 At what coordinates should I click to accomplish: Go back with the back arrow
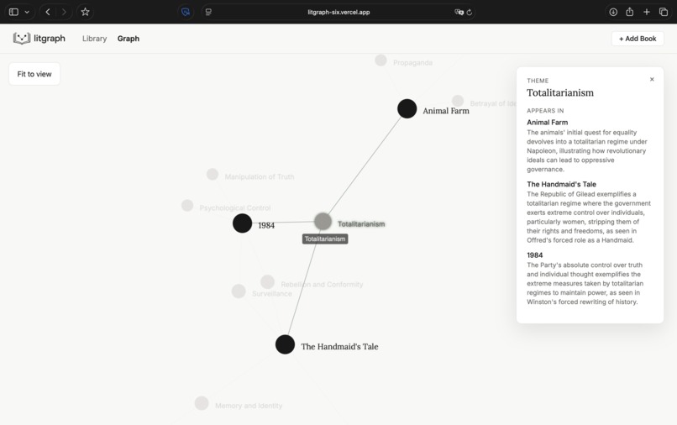(x=48, y=12)
